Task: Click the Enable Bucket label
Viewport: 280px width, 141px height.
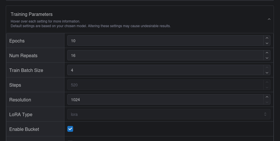Action: [24, 129]
